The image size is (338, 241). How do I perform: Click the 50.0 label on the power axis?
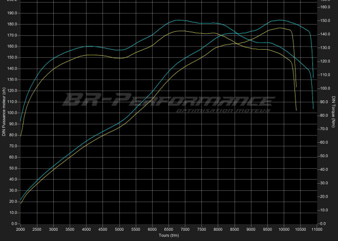tap(13, 168)
